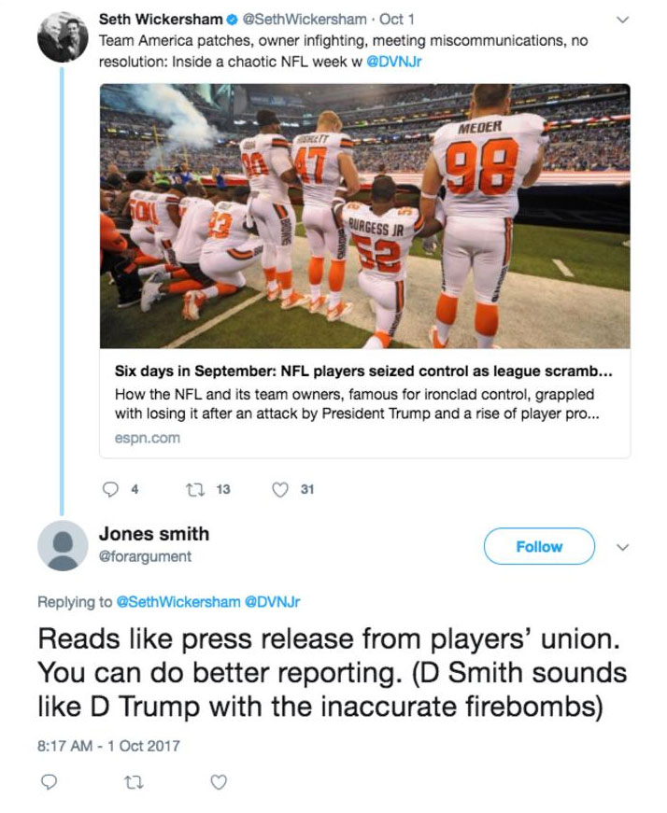
Task: Follow Jones smith
Action: pos(539,547)
